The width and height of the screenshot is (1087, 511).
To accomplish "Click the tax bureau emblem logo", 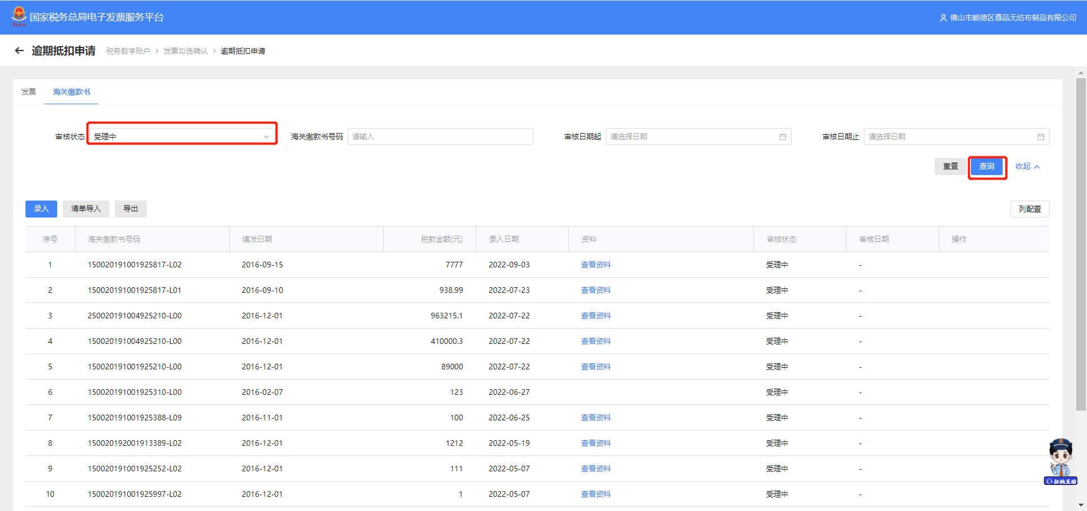I will [x=19, y=16].
